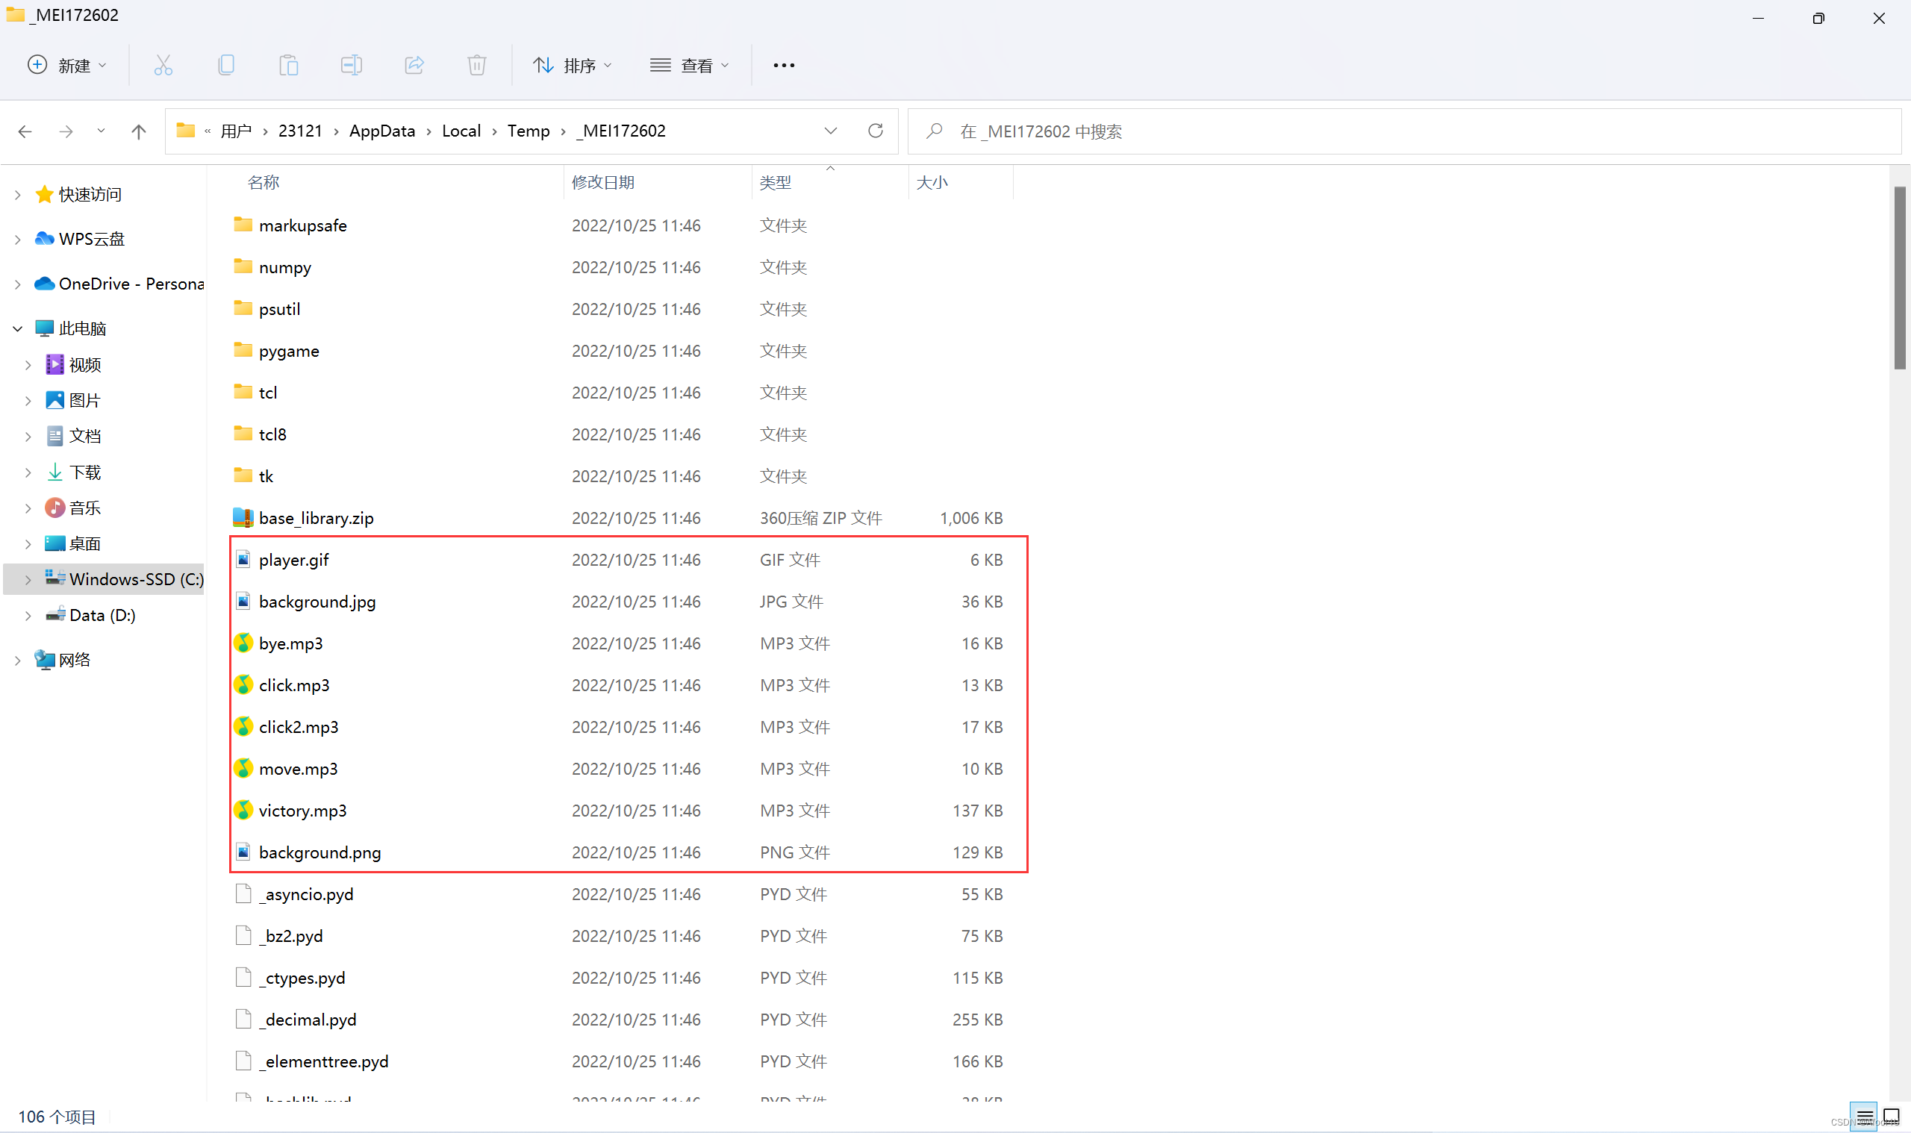
Task: Open the 查看 (View) menu
Action: coord(690,66)
